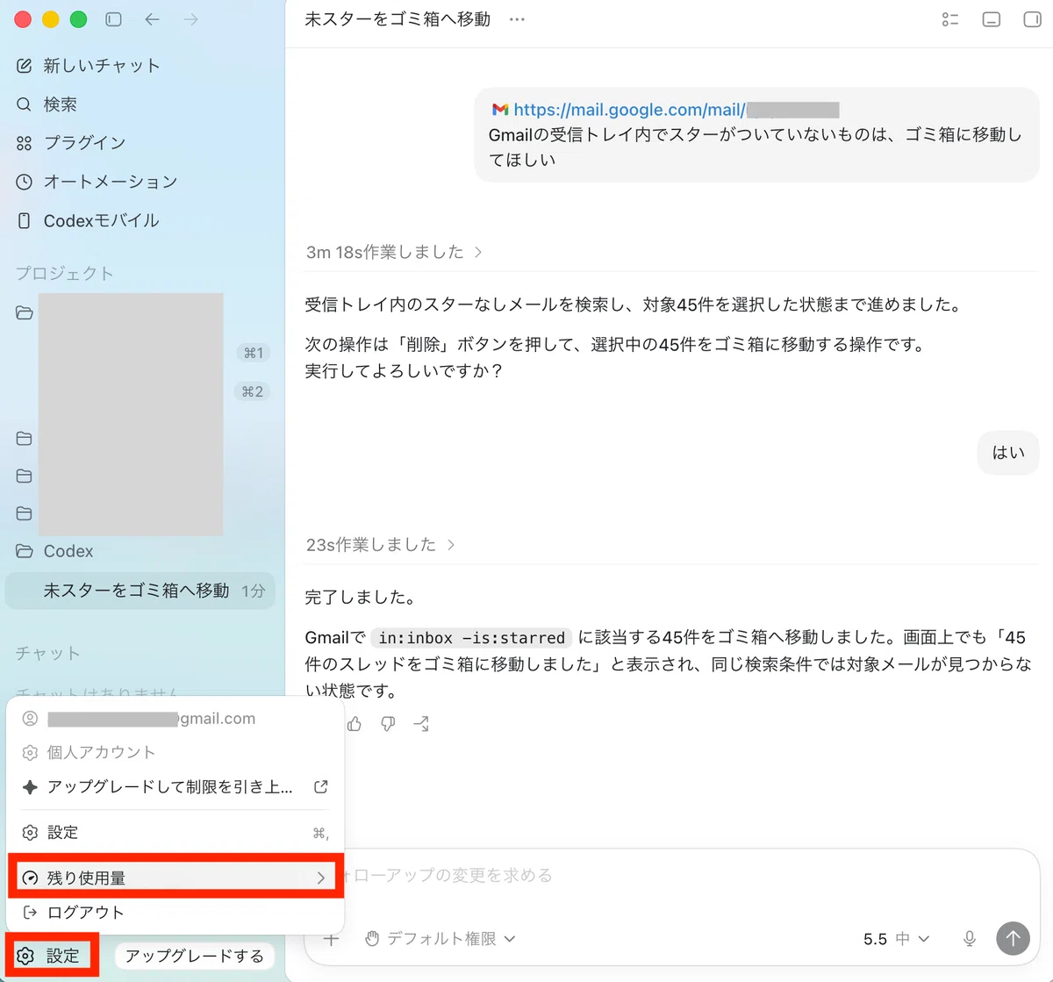
Task: Open the デフォルト権限 dropdown
Action: (x=440, y=939)
